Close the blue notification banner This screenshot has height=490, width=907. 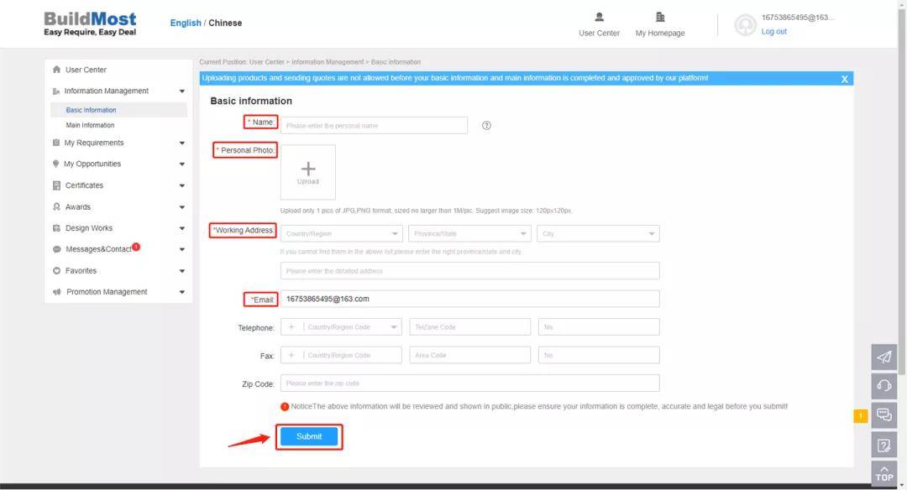[844, 79]
